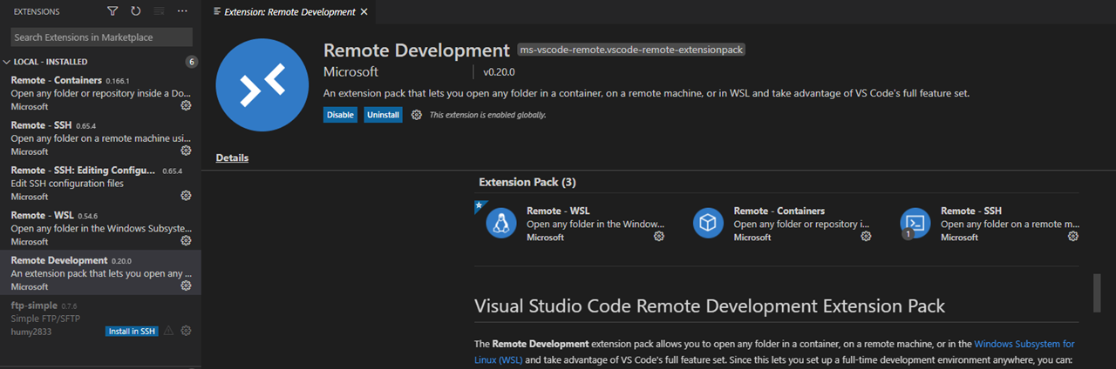
Task: Disable the Remote Development extension
Action: (340, 115)
